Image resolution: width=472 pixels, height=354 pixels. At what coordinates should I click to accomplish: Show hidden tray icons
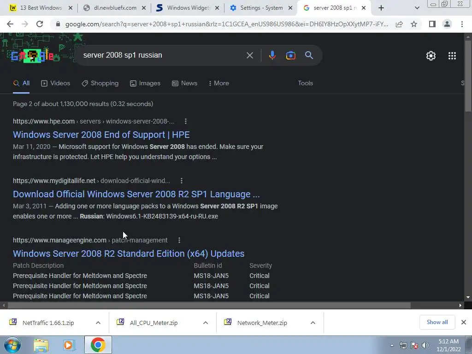point(392,346)
